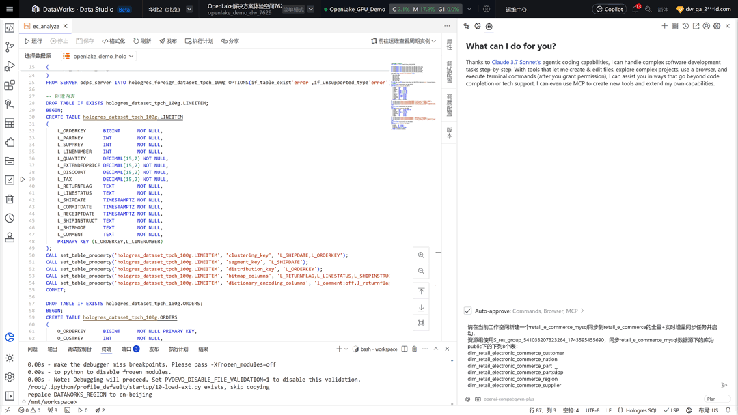Click the Execution Plan (执行计划) toolbar button
The image size is (738, 415).
[x=199, y=41]
